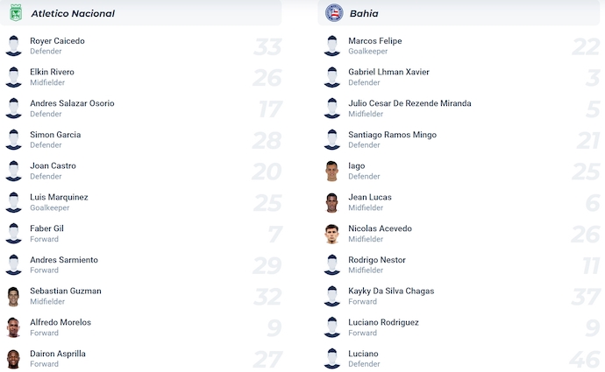Open Dairon Asprilla's player photo
Screen dimensions: 605x372
pos(13,359)
